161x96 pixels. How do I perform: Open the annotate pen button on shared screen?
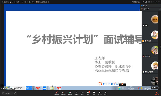coord(154,88)
